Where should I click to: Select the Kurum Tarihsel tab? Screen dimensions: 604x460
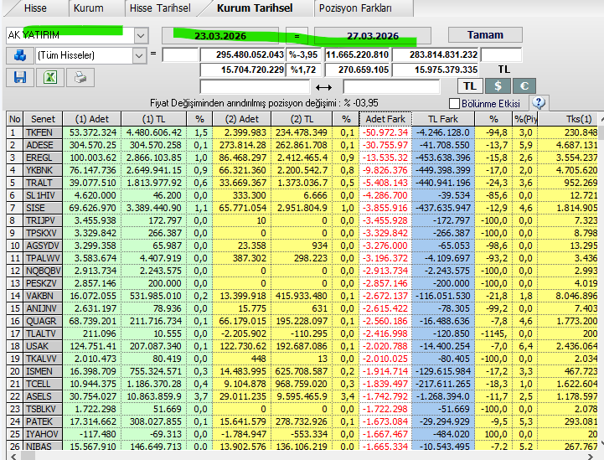click(255, 8)
